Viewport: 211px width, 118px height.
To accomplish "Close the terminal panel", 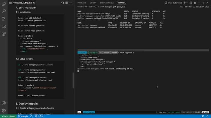I will click(207, 3).
